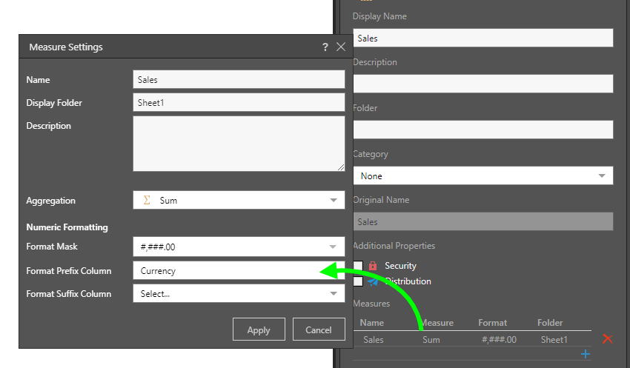
Task: Click the Sum sigma icon in Aggregation
Action: click(147, 200)
